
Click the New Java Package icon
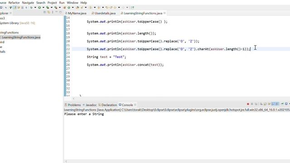click(x=64, y=8)
